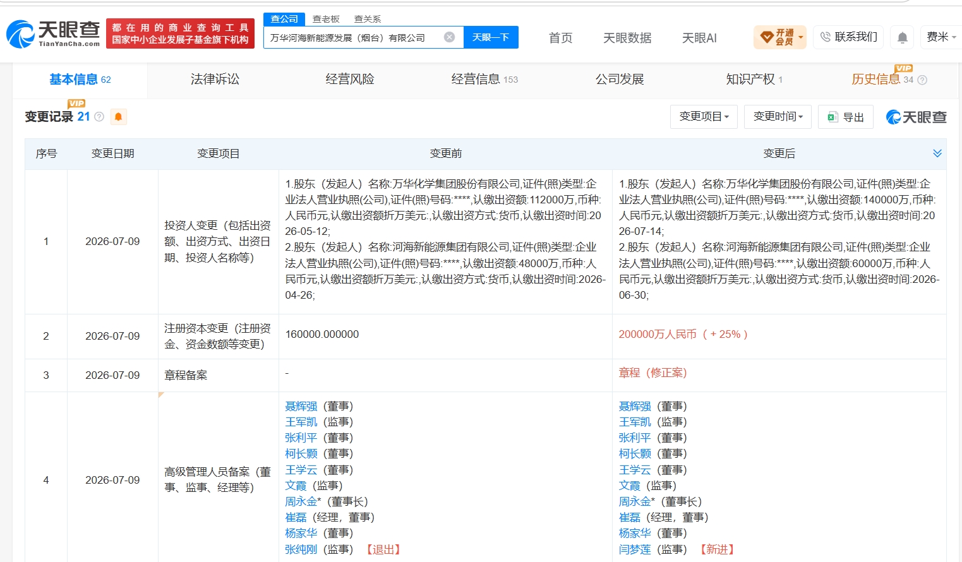This screenshot has height=562, width=962.
Task: Open 王军凯 profile in 变更后 column
Action: [x=635, y=422]
